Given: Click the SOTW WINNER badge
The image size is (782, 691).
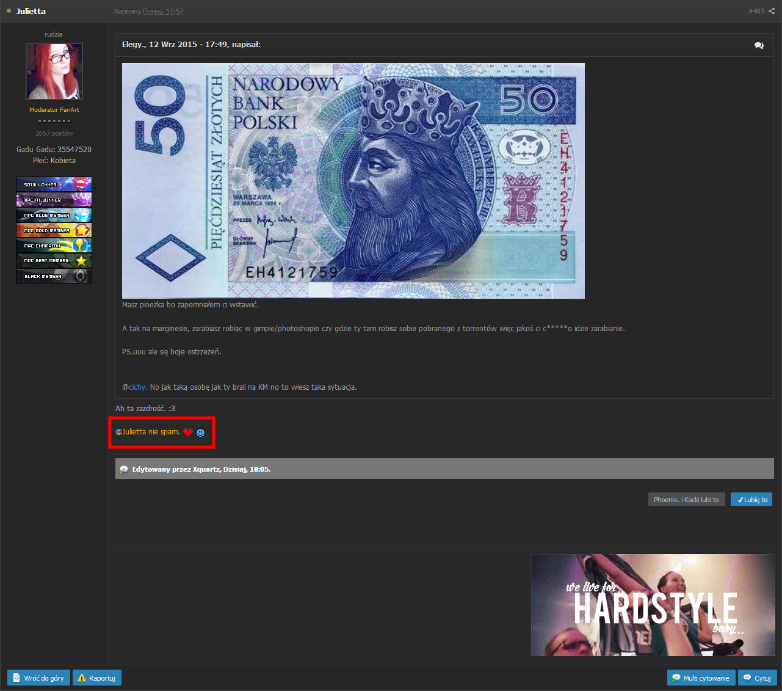Looking at the screenshot, I should click(54, 184).
